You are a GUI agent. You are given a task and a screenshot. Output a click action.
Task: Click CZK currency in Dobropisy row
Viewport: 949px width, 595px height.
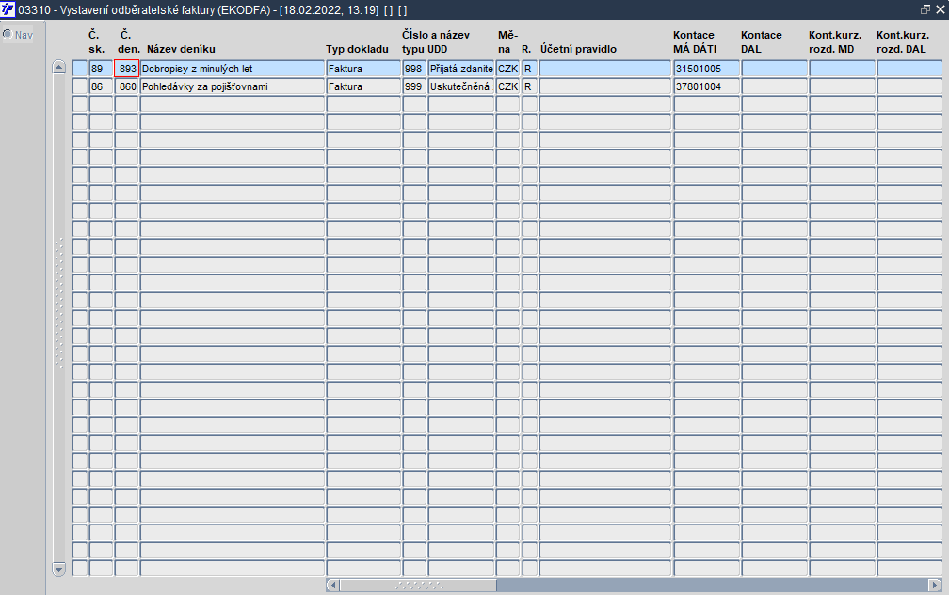coord(507,69)
